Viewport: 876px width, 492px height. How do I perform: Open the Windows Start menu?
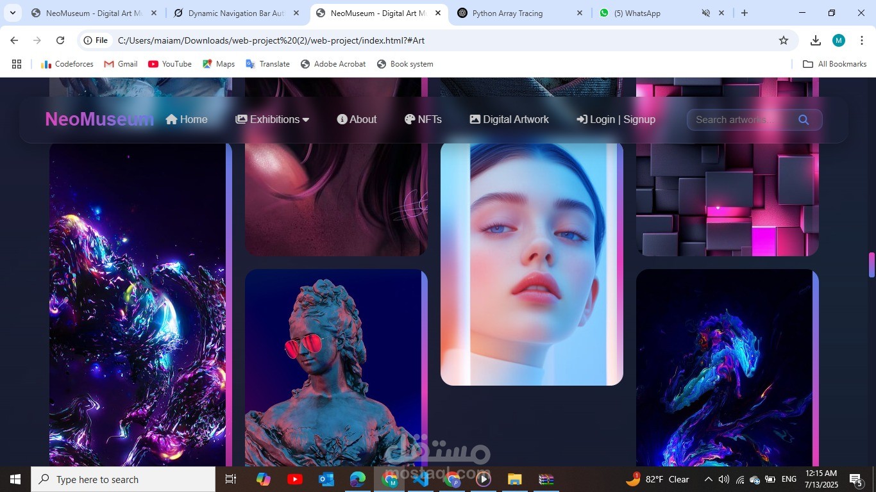coord(15,479)
